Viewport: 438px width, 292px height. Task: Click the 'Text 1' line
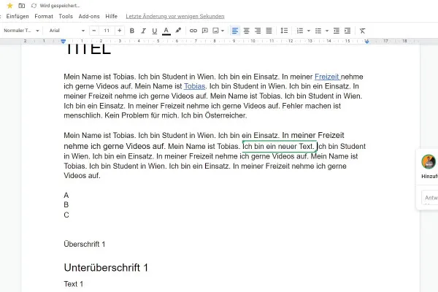click(x=74, y=284)
